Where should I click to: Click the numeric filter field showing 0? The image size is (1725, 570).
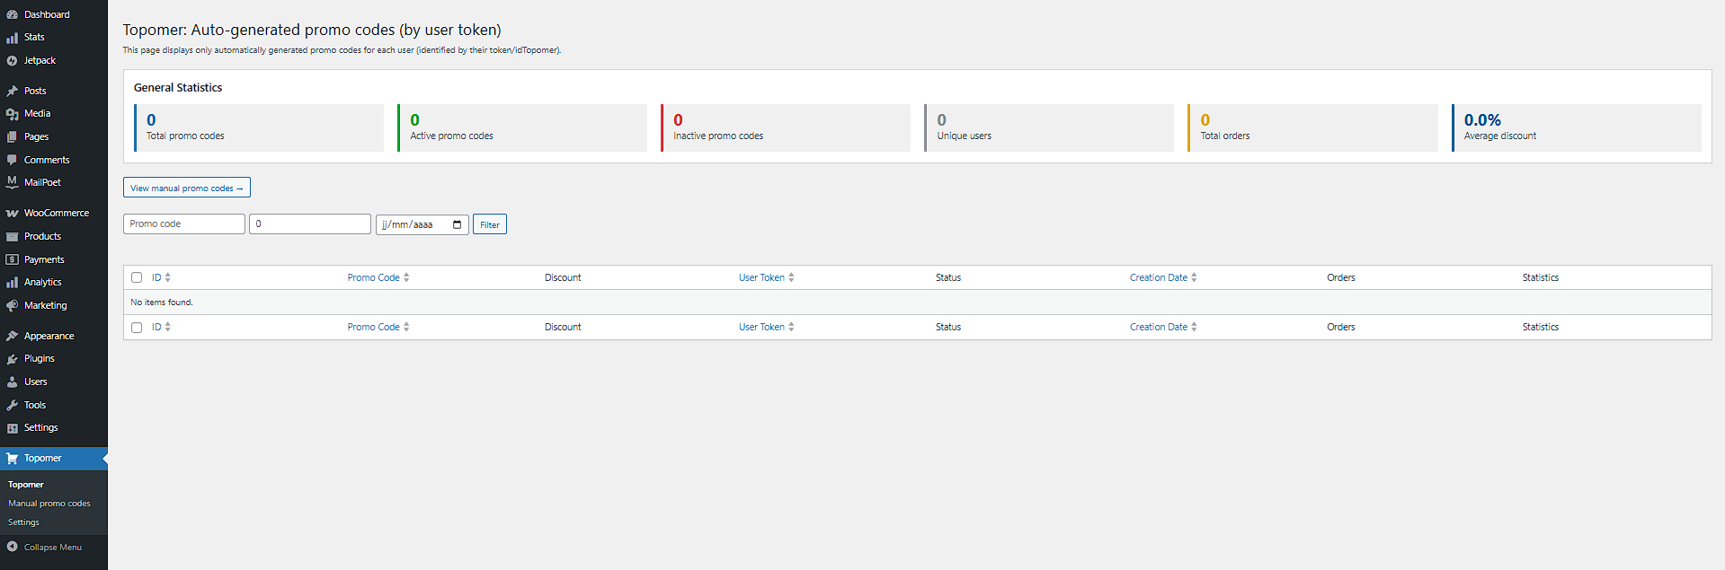pyautogui.click(x=310, y=224)
